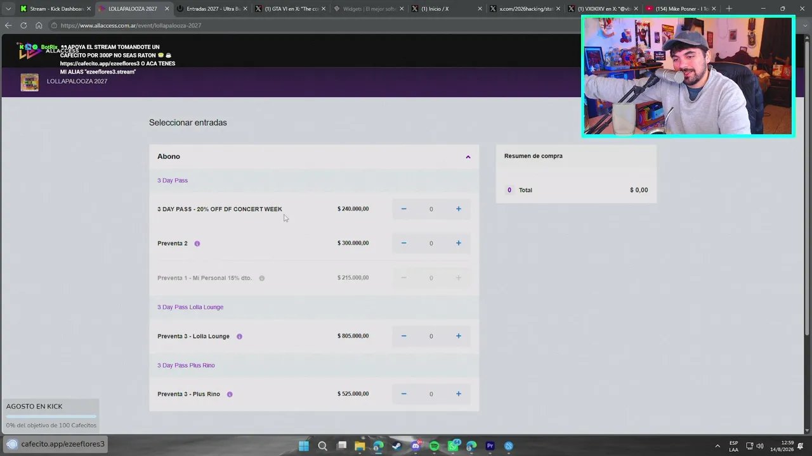812x456 pixels.
Task: Click the $ 0,00 total amount
Action: coord(639,190)
